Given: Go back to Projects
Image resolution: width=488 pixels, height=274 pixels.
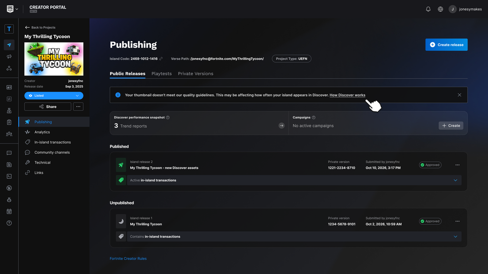Looking at the screenshot, I should coord(40,27).
